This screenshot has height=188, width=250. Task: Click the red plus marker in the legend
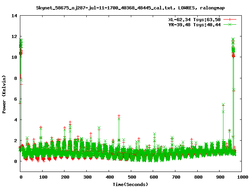click(x=230, y=20)
